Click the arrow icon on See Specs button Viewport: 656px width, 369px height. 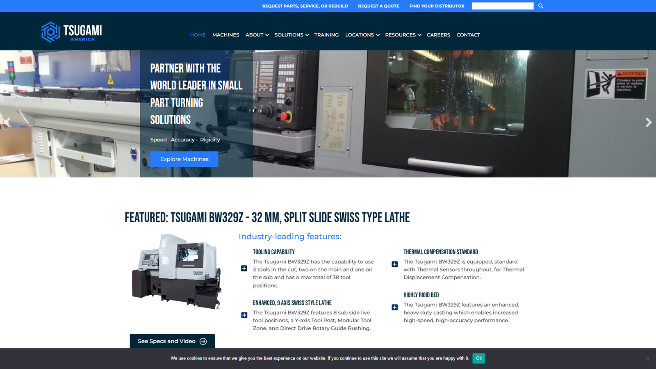click(203, 341)
